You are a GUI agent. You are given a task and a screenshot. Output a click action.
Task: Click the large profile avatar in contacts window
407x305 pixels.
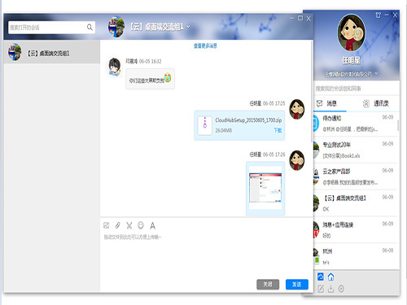[351, 33]
